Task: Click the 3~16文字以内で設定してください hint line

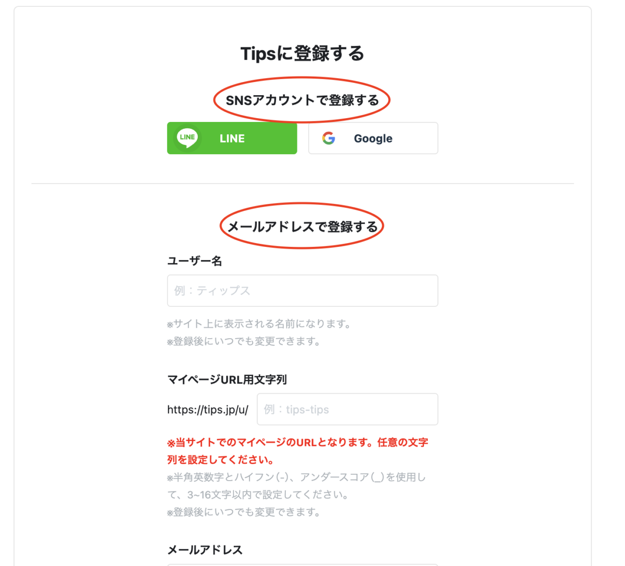Action: 258,495
